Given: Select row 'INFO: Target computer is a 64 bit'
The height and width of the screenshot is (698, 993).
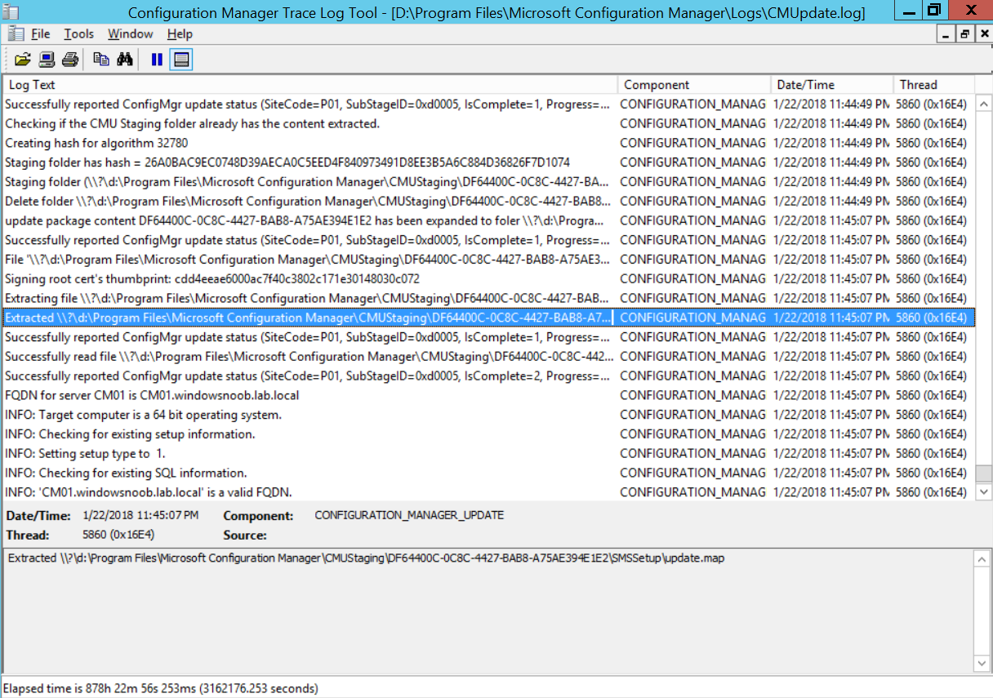Looking at the screenshot, I should coord(488,415).
